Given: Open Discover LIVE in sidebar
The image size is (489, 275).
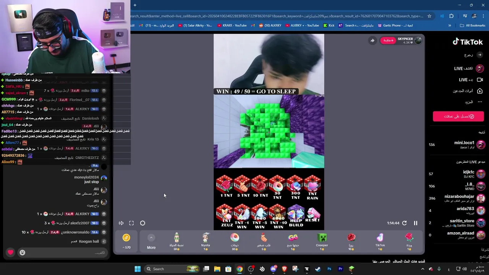Looking at the screenshot, I should tap(468, 68).
